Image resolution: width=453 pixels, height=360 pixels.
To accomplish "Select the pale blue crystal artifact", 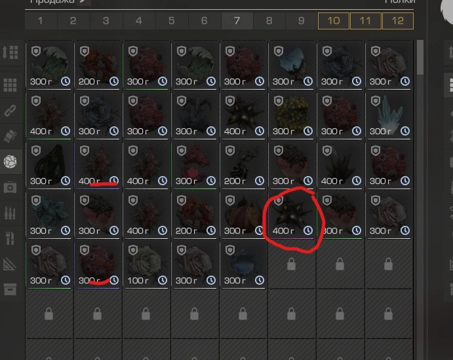I will (x=389, y=115).
